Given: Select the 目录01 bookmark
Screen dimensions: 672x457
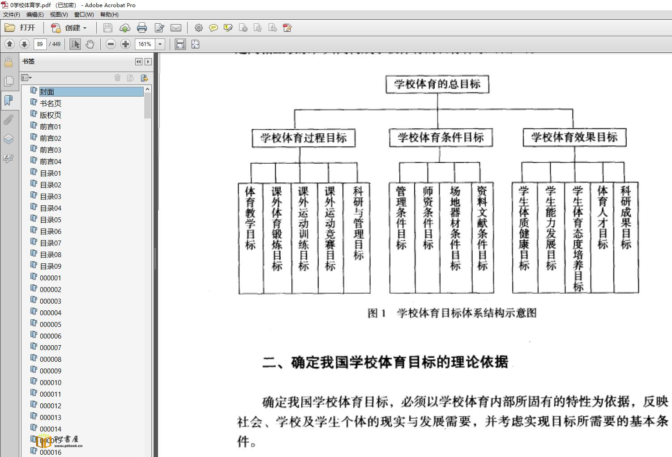Looking at the screenshot, I should point(51,173).
